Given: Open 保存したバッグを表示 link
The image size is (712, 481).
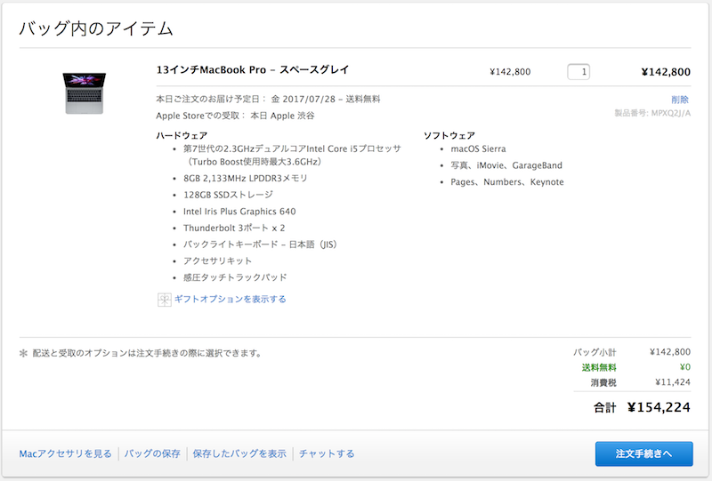Looking at the screenshot, I should (239, 453).
